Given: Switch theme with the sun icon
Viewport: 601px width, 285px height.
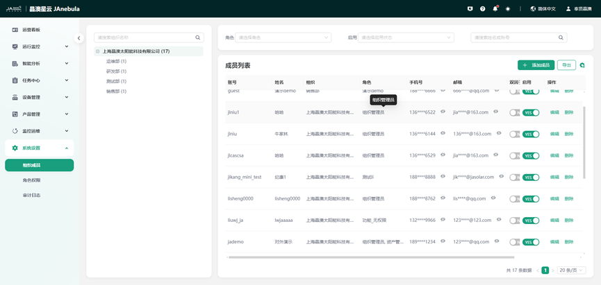Looking at the screenshot, I should 508,9.
